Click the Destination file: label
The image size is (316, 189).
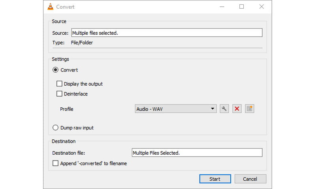coord(68,153)
